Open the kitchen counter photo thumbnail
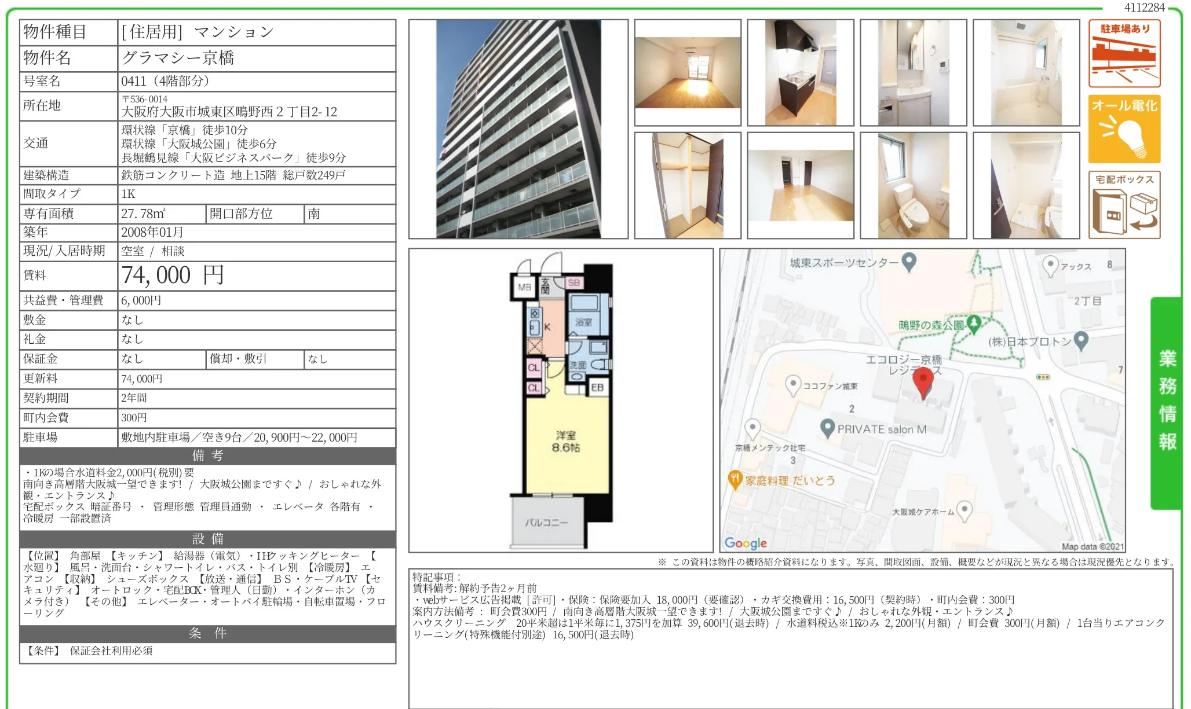1191x709 pixels. point(800,73)
